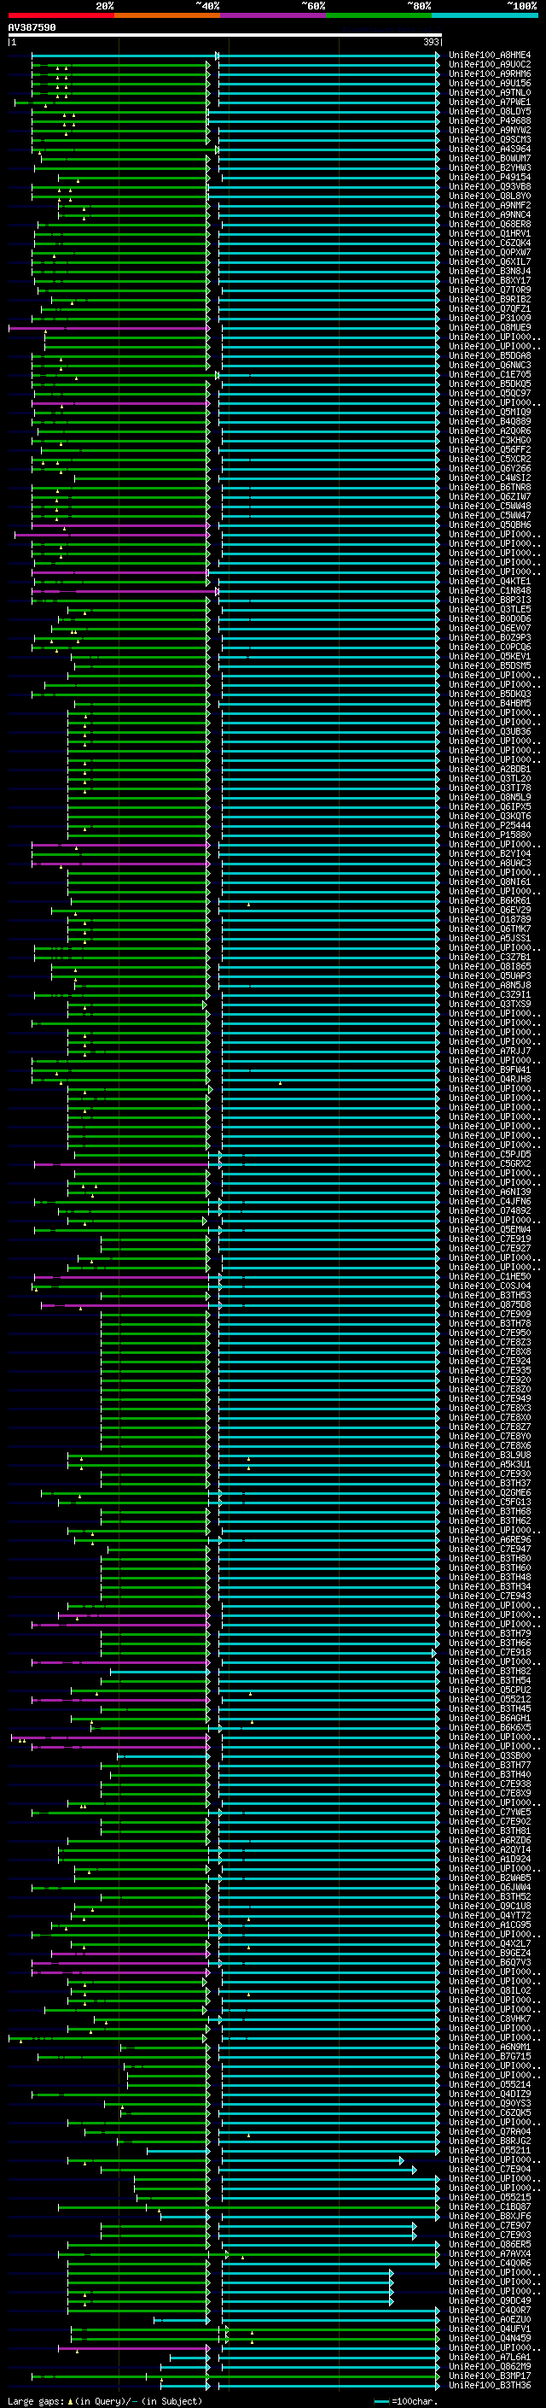Select hit label UniRef100_B4Q889
Viewport: 546px width, 2408px height.
coord(490,422)
